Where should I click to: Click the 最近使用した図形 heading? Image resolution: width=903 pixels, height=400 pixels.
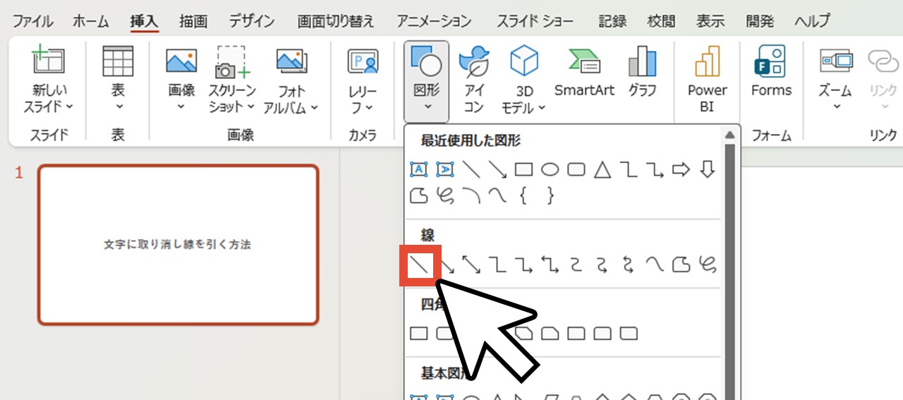pyautogui.click(x=471, y=141)
